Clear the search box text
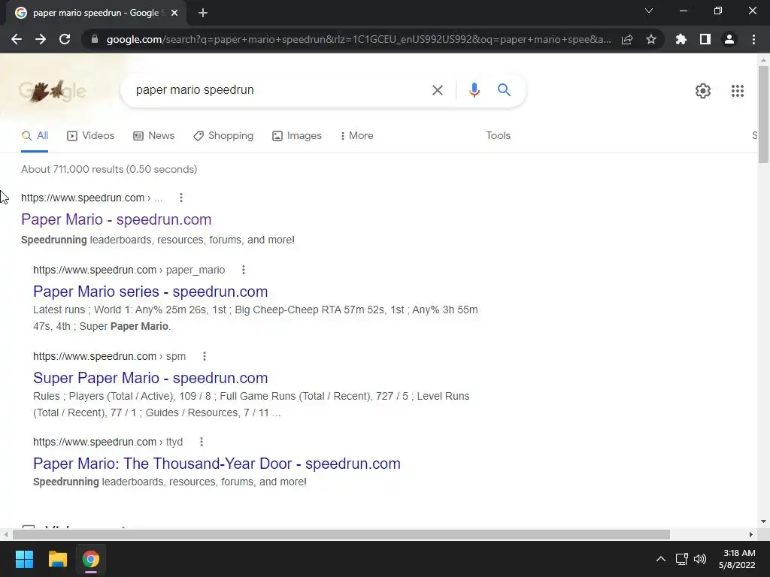This screenshot has height=577, width=770. [437, 90]
